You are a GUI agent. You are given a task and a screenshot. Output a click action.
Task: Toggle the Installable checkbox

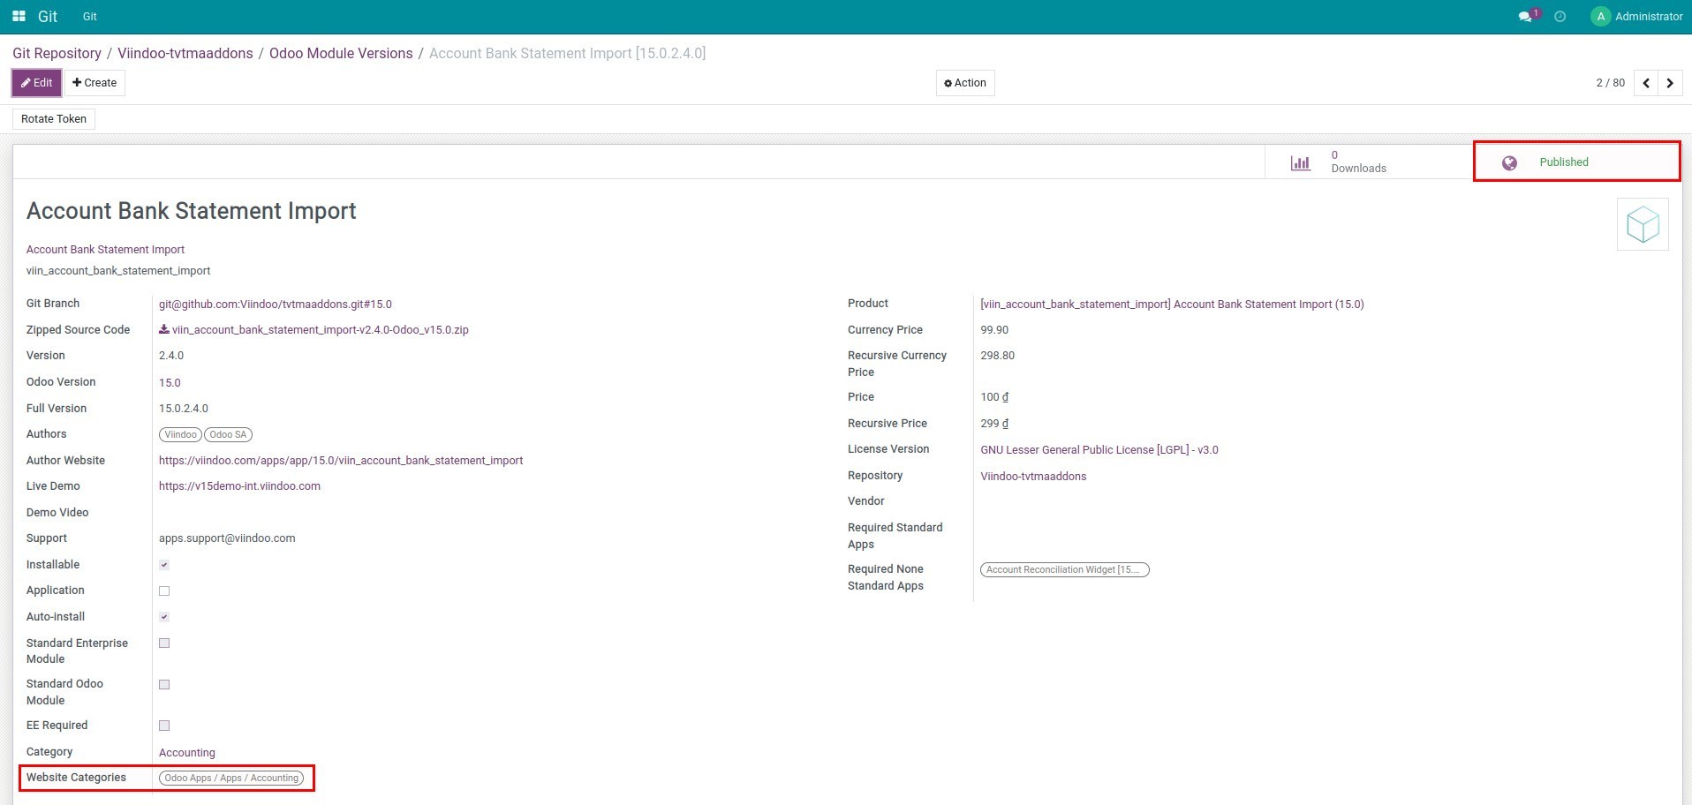[x=164, y=565]
